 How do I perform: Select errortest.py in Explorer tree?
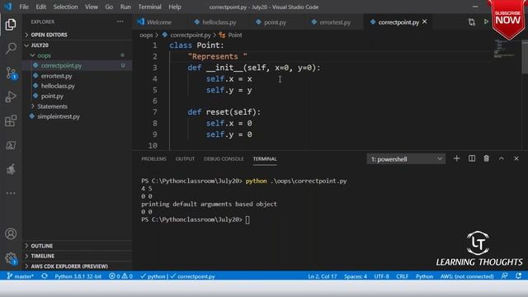[x=77, y=76]
